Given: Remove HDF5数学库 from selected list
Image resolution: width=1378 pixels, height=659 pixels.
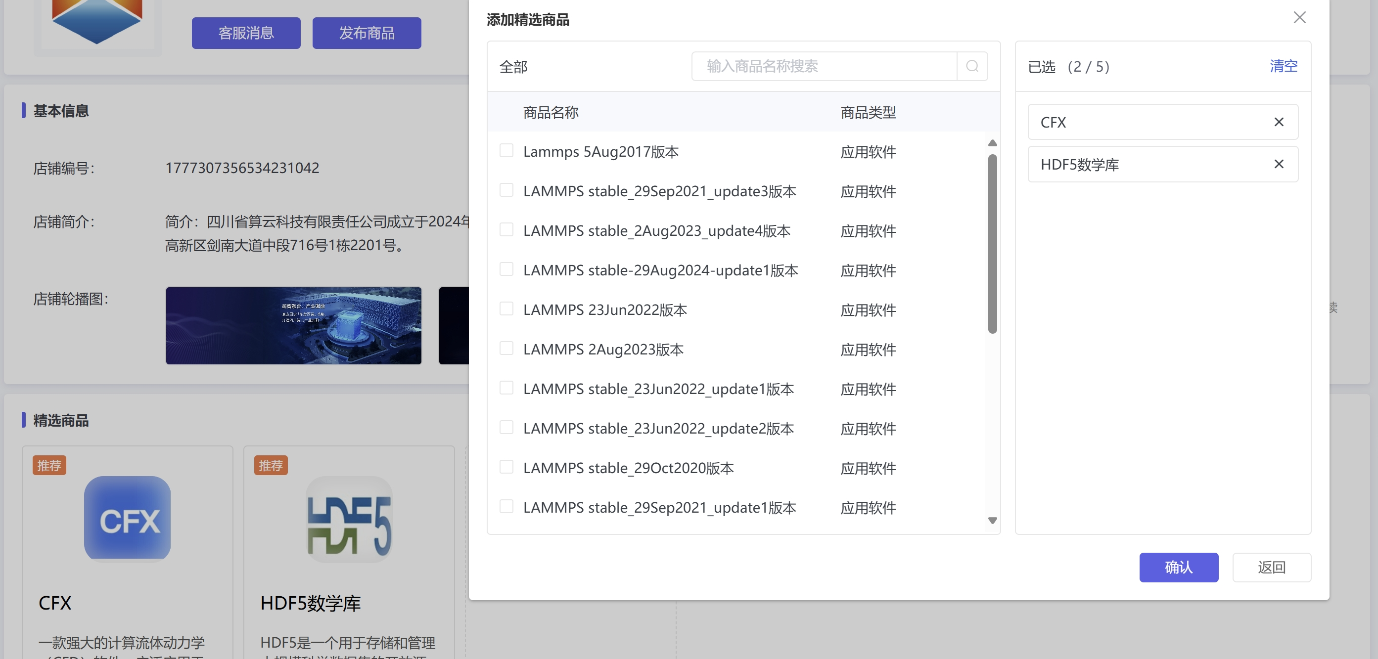Looking at the screenshot, I should pos(1279,164).
